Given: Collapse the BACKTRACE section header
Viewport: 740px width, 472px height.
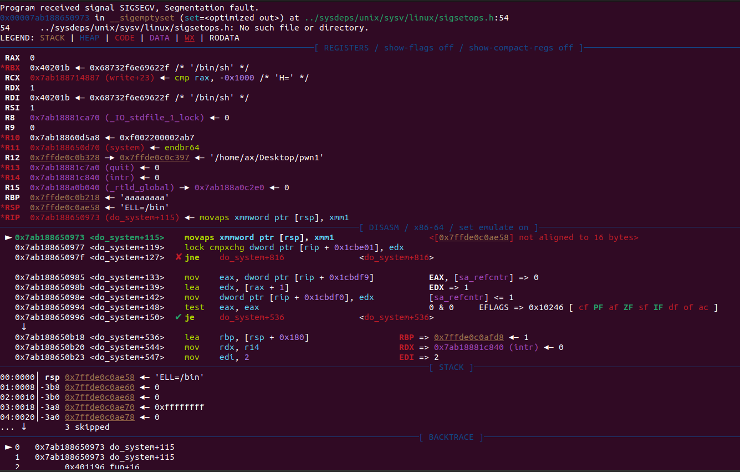Looking at the screenshot, I should (451, 437).
